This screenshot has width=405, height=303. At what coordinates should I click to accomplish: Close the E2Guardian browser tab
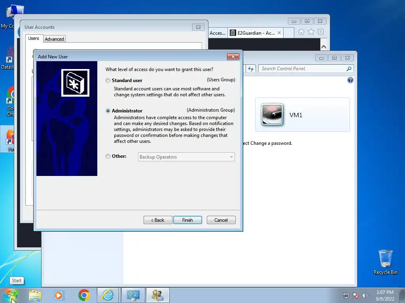279,33
